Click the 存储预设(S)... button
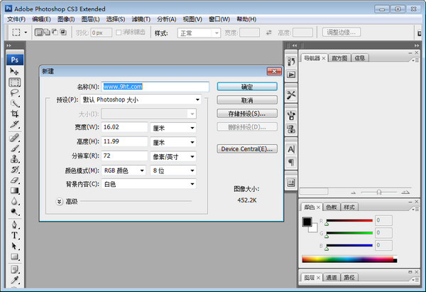Viewport: 426px width, 292px height. pos(247,114)
